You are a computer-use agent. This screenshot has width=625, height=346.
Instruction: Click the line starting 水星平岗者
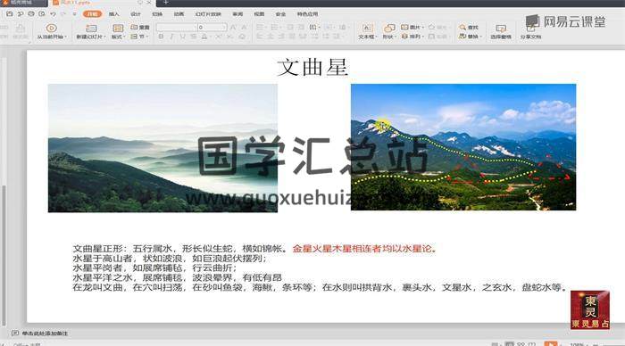(x=154, y=268)
